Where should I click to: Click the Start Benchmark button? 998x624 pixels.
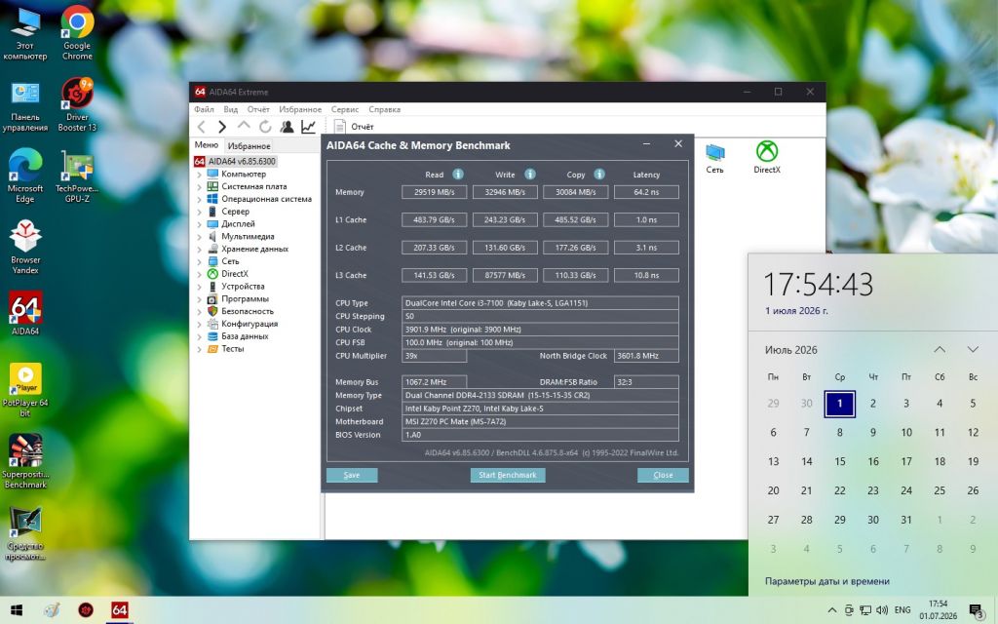click(x=508, y=475)
